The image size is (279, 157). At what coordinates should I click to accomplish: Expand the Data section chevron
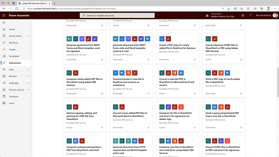[x=29, y=69]
